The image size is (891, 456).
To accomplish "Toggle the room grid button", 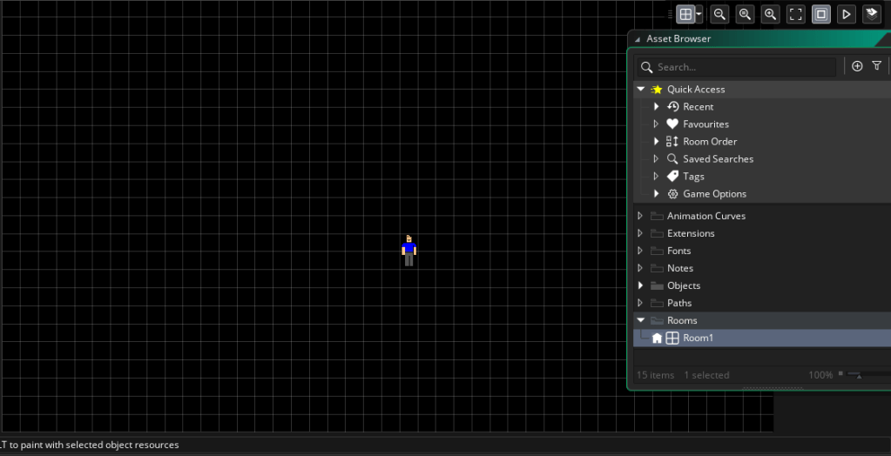I will click(x=686, y=14).
